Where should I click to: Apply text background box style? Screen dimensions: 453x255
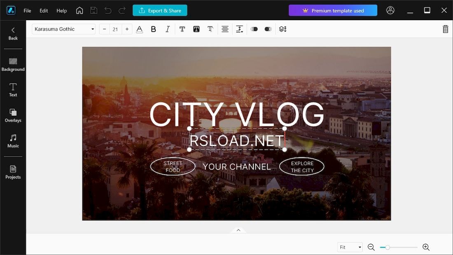click(x=196, y=29)
